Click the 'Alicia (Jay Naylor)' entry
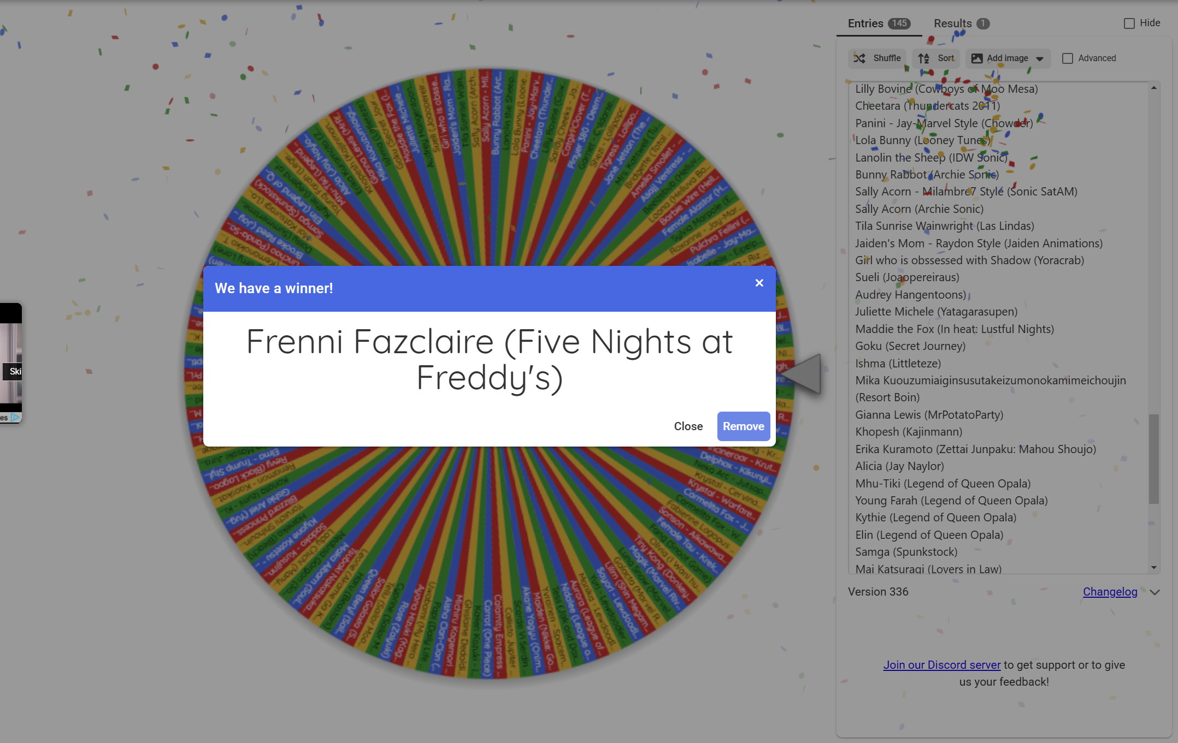 click(x=900, y=466)
